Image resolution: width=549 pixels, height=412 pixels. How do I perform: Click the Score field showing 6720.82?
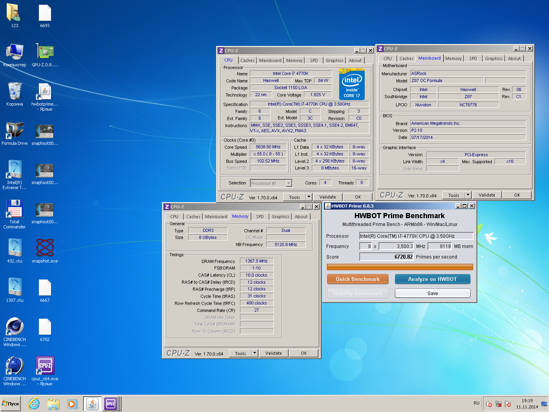click(x=387, y=257)
